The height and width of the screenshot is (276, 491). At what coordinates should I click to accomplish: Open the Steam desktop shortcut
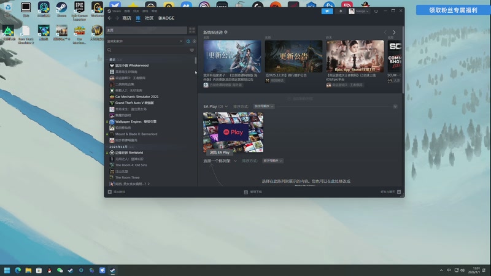point(61,9)
